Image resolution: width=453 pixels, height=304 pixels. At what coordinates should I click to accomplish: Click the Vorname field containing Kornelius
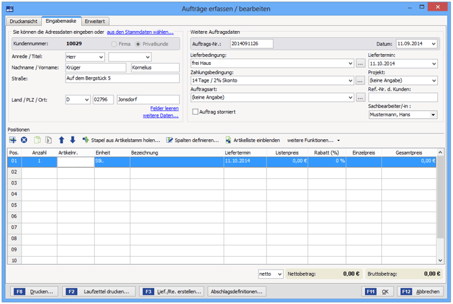coord(155,68)
